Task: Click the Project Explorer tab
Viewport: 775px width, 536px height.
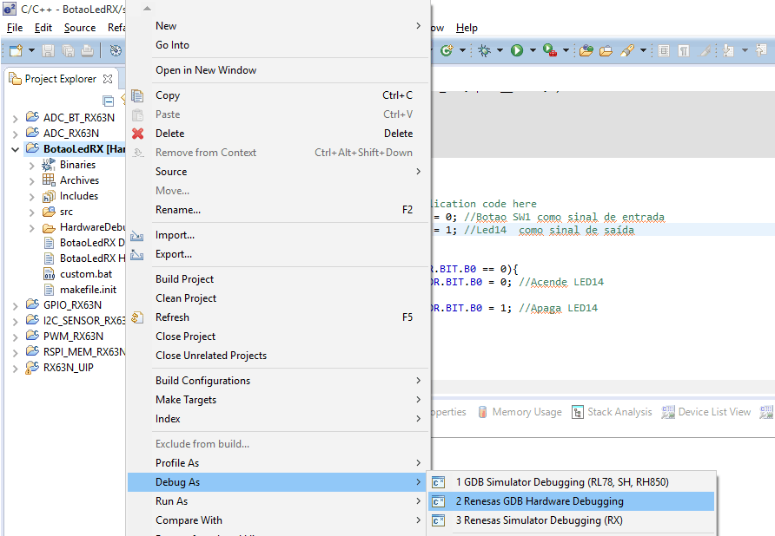Action: point(60,79)
